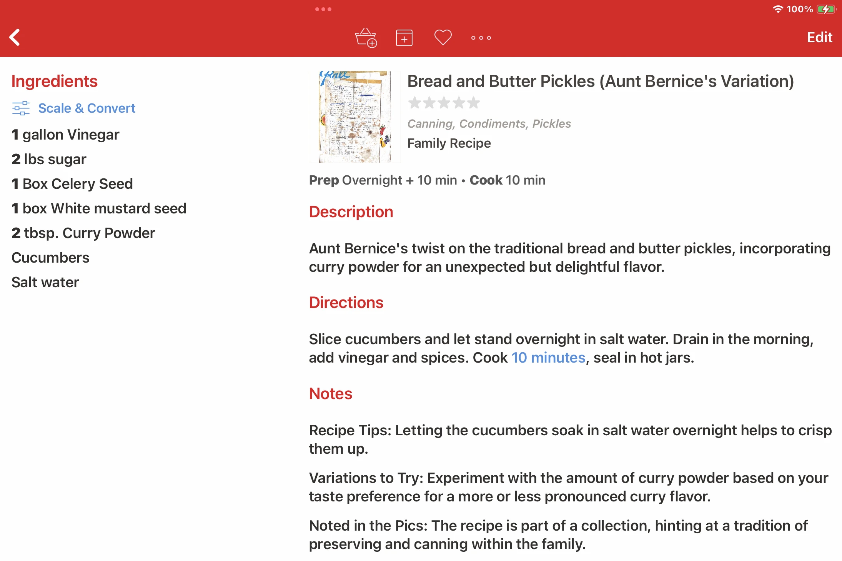Add ingredients to grocery list basket icon

tap(366, 38)
